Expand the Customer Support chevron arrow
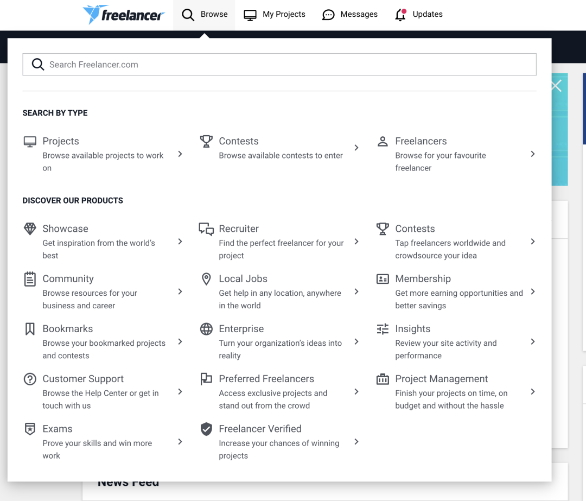This screenshot has width=586, height=501. [x=180, y=392]
